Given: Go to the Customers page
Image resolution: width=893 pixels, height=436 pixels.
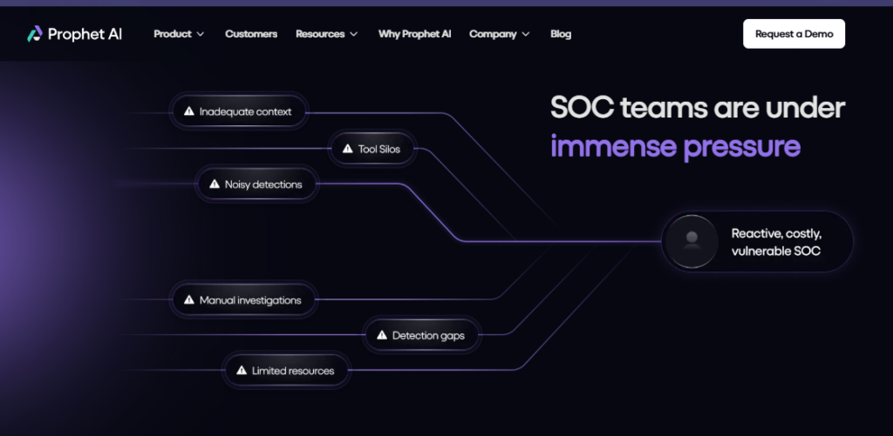Looking at the screenshot, I should [x=251, y=34].
